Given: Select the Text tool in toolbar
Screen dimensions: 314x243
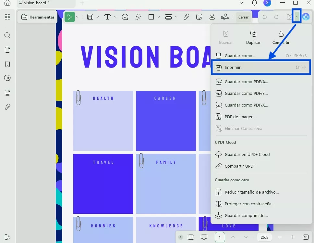Looking at the screenshot, I should [x=108, y=17].
